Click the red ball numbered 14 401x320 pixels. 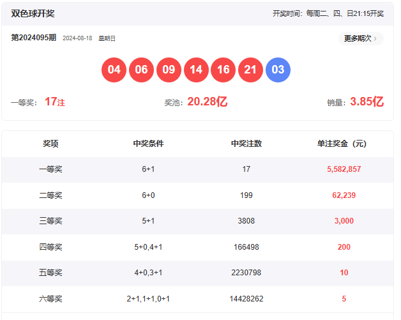click(196, 70)
